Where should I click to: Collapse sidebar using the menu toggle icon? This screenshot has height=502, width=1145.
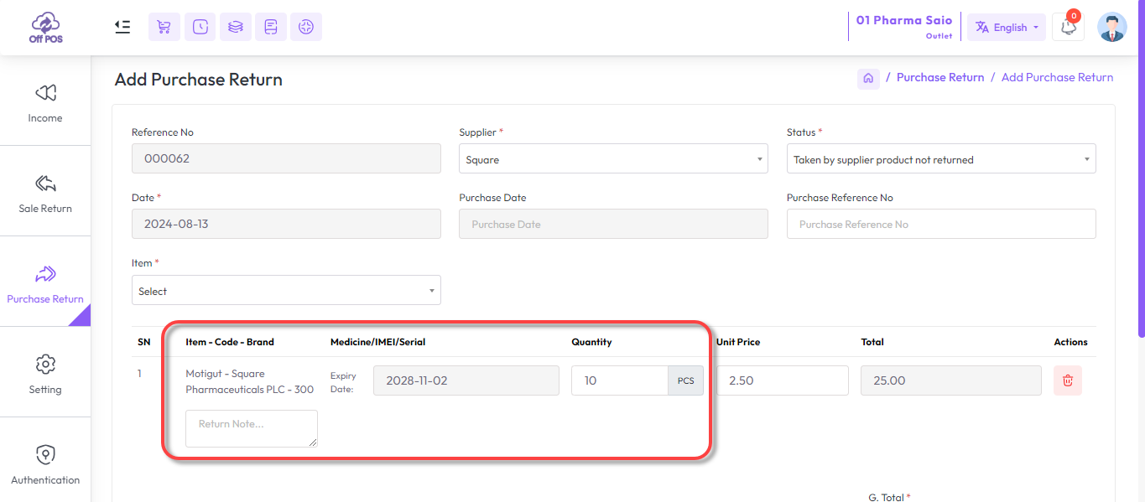point(122,27)
